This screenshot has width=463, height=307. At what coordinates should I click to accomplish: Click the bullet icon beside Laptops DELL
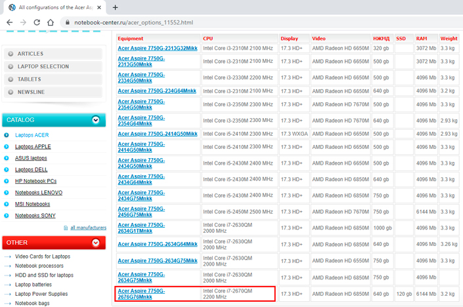(x=6, y=170)
